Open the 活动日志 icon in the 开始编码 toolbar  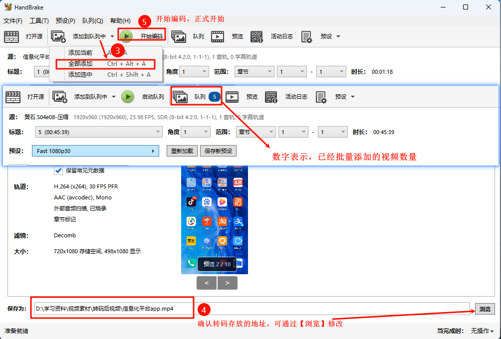click(256, 36)
